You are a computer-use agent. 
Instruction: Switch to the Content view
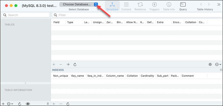[126, 7]
